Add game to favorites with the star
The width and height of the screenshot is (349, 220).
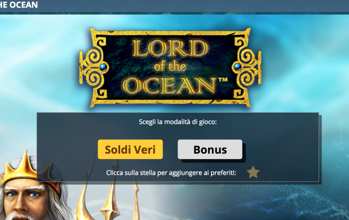point(253,172)
